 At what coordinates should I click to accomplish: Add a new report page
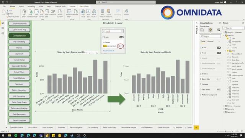pos(196,128)
